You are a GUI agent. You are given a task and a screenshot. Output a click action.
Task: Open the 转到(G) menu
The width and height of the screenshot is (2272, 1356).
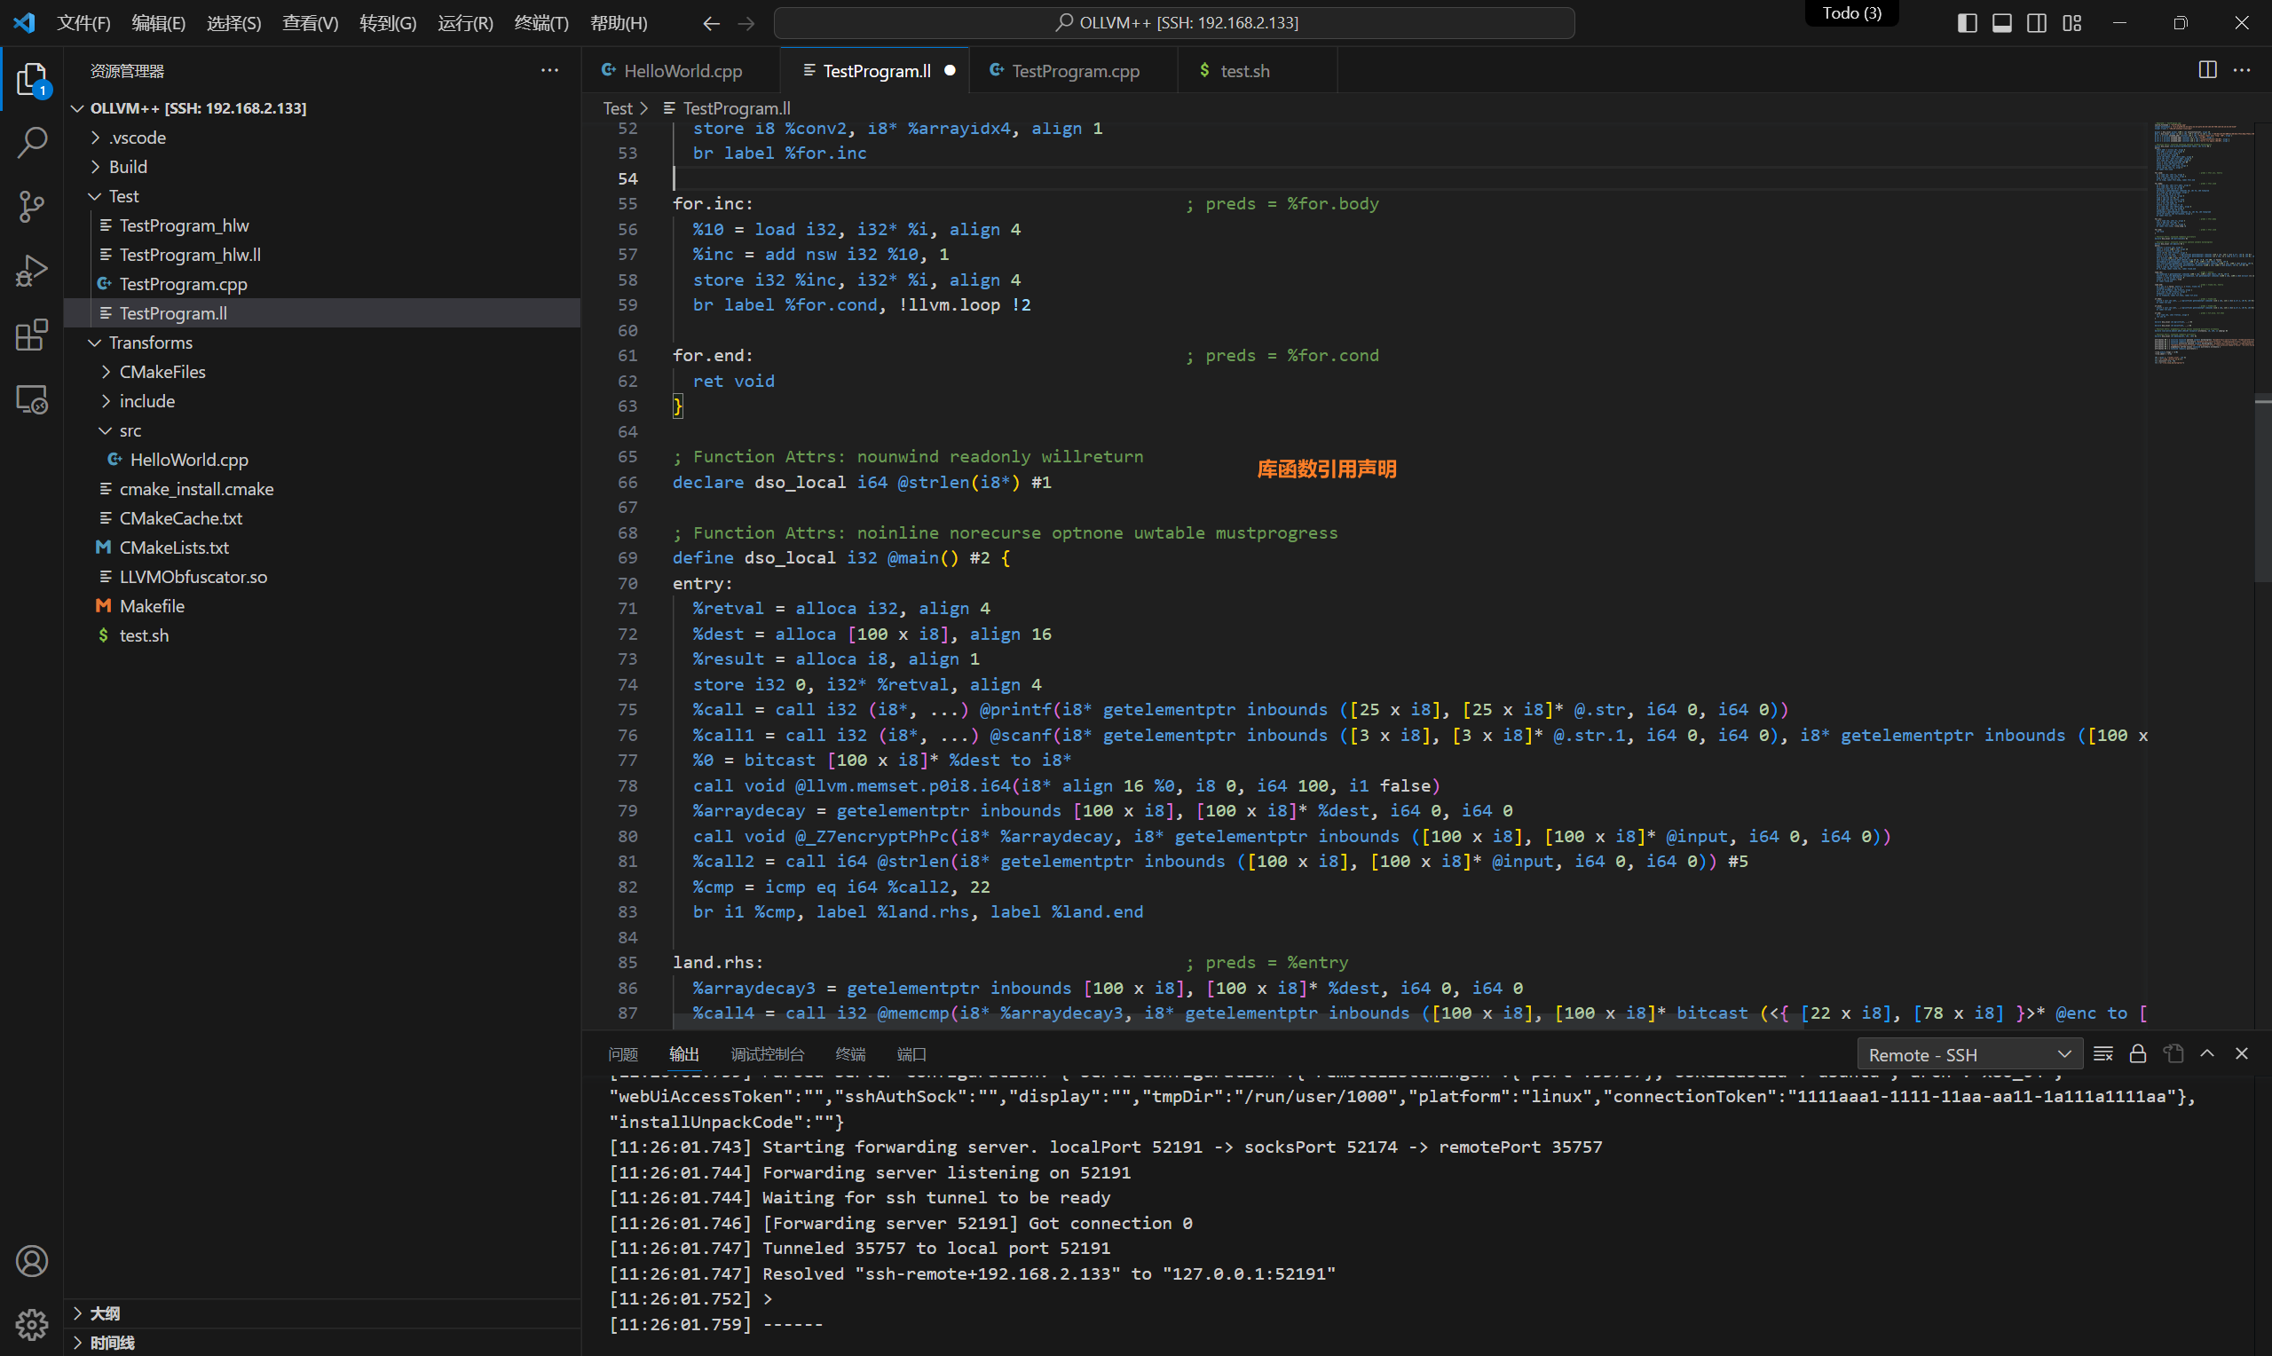pos(388,23)
